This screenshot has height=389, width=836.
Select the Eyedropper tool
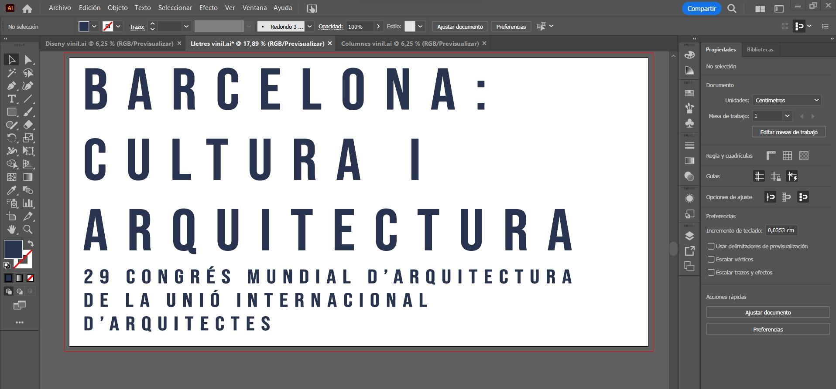[x=11, y=190]
